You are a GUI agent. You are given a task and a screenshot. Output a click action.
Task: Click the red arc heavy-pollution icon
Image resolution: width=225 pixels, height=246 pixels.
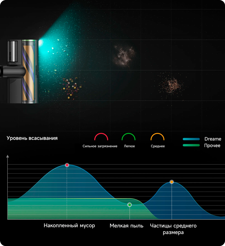point(101,137)
